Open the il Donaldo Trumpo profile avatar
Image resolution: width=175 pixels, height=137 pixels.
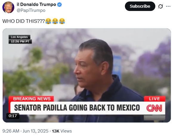[x=8, y=7]
